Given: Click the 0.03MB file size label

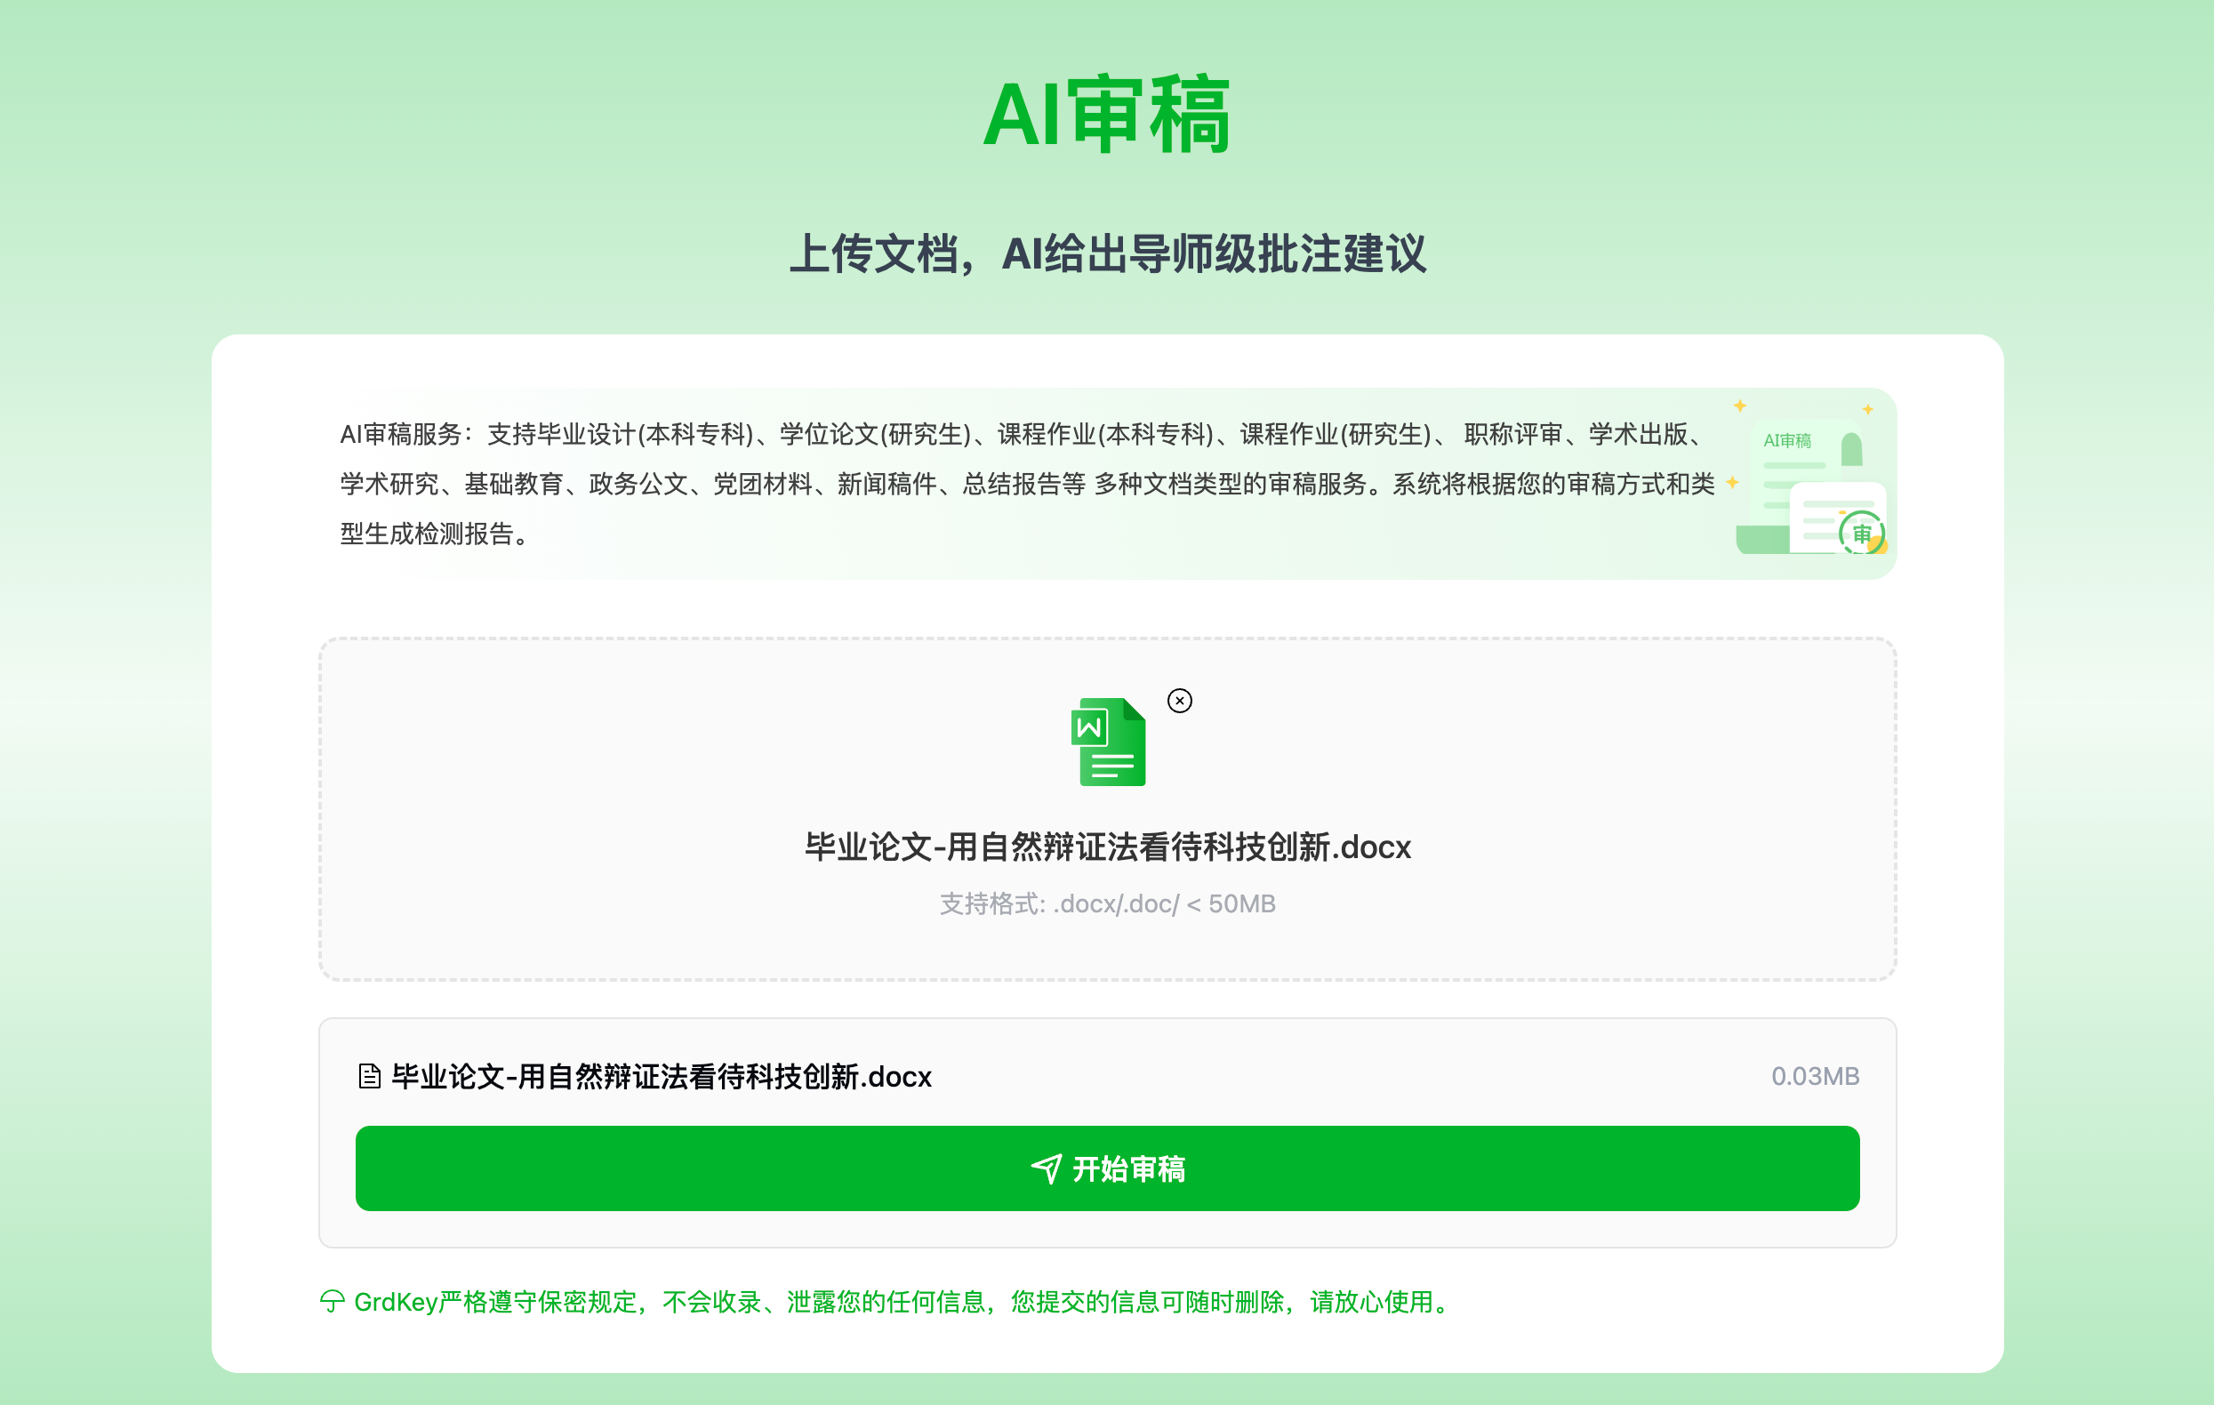Looking at the screenshot, I should click(1814, 1076).
